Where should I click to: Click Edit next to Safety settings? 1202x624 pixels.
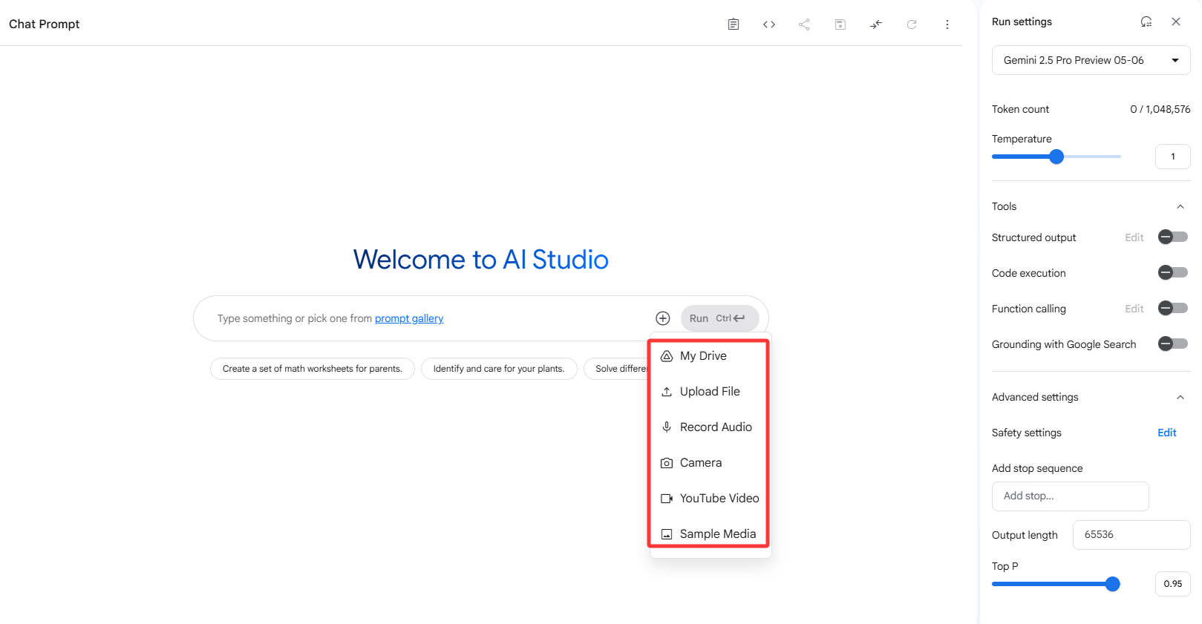(1166, 433)
